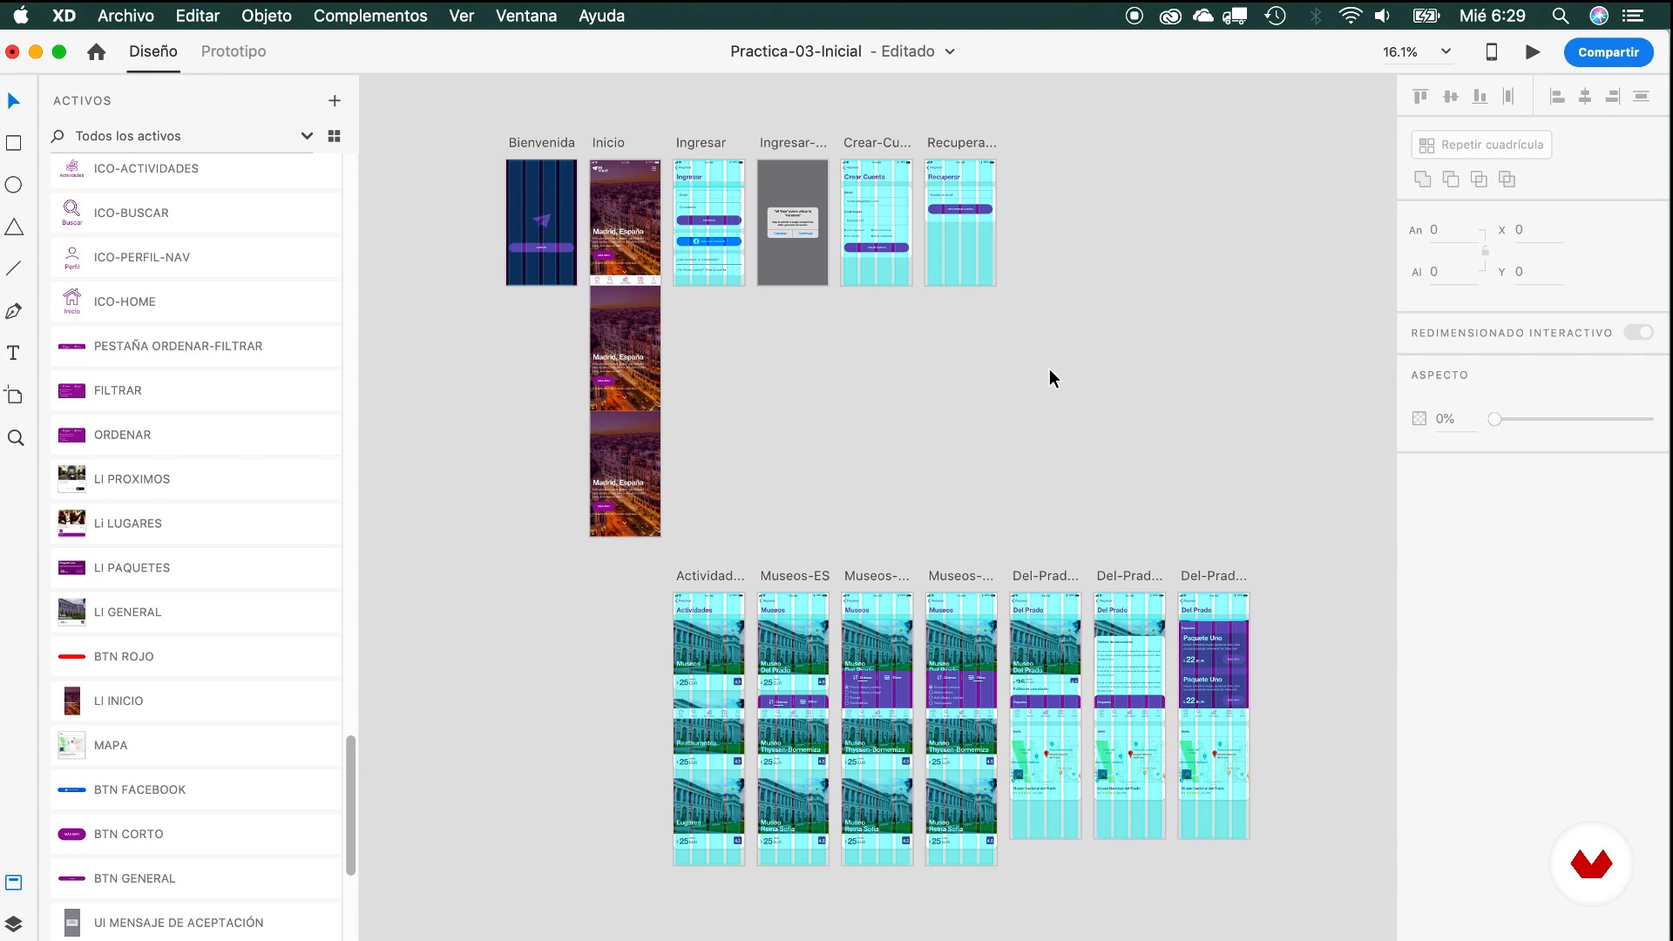Open the Ventana menu
The image size is (1673, 941).
click(526, 16)
